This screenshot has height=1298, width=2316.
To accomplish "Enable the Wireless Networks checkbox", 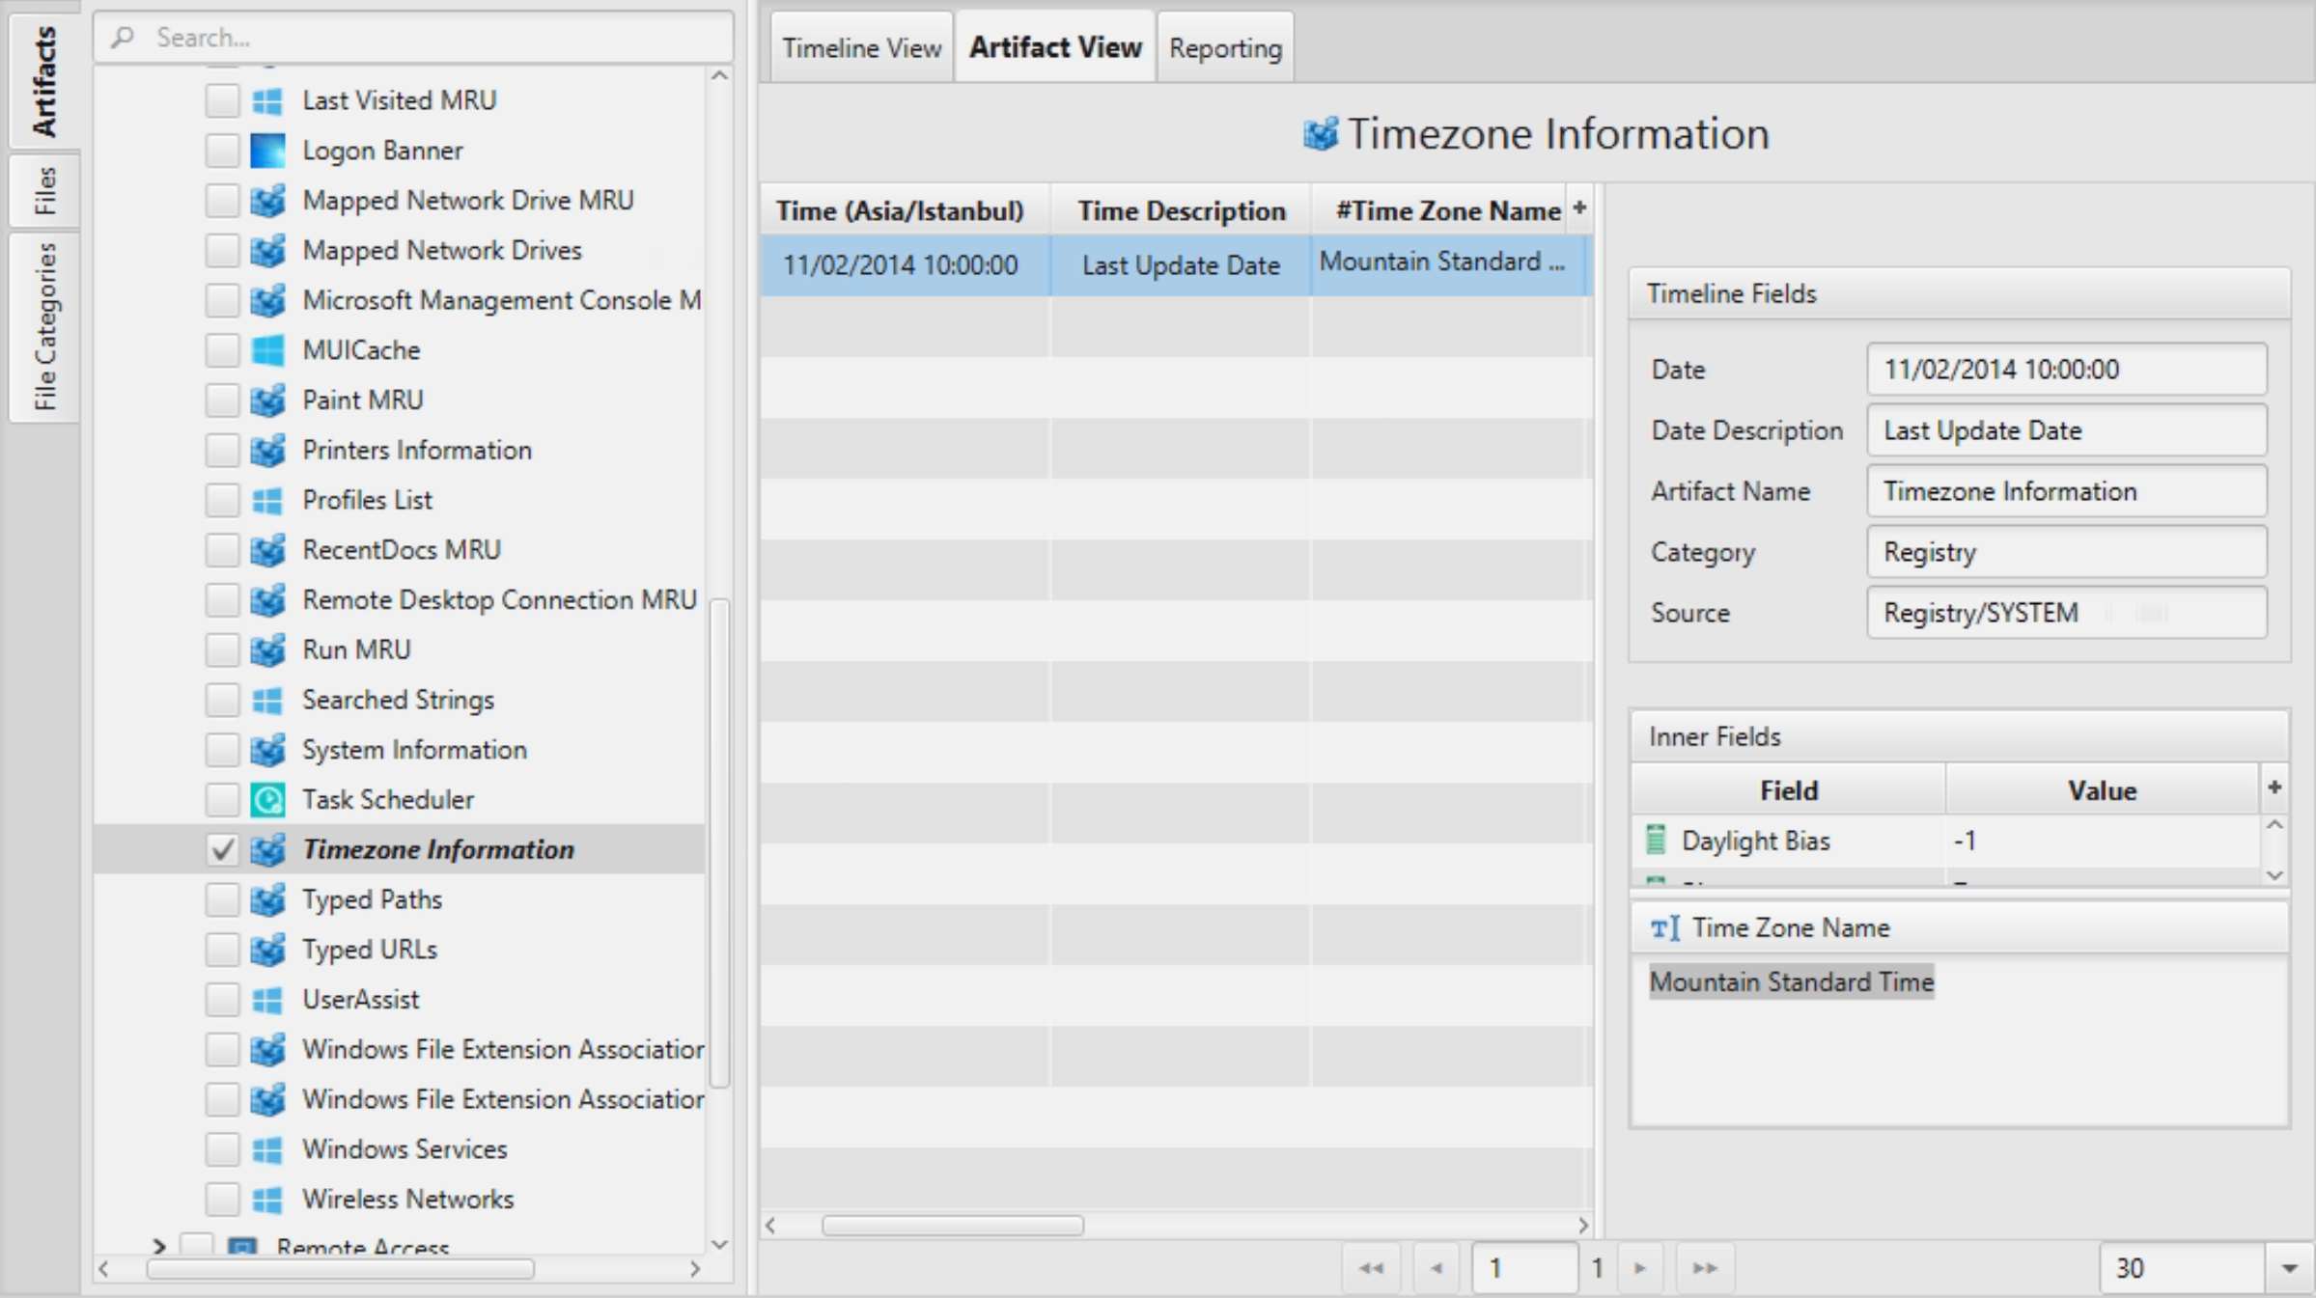I will [222, 1199].
